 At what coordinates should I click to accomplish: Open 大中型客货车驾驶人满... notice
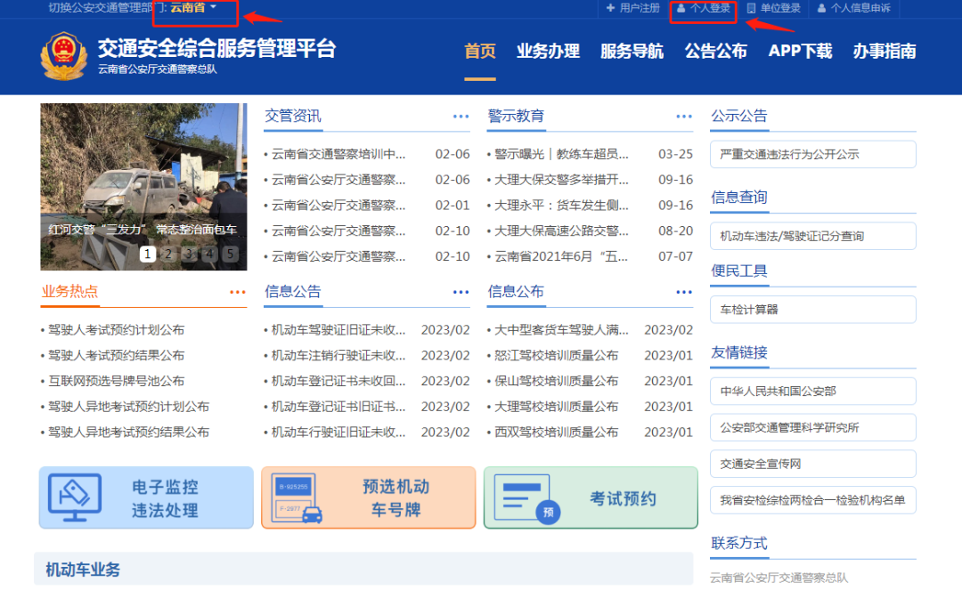pos(561,330)
